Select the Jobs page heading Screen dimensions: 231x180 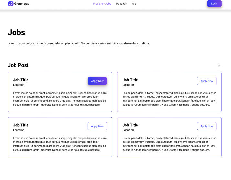coord(16,32)
